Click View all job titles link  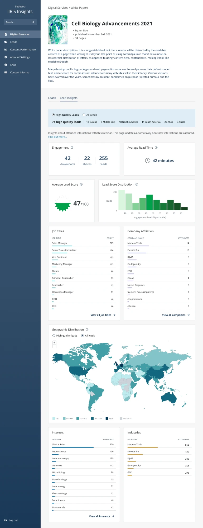pos(101,315)
